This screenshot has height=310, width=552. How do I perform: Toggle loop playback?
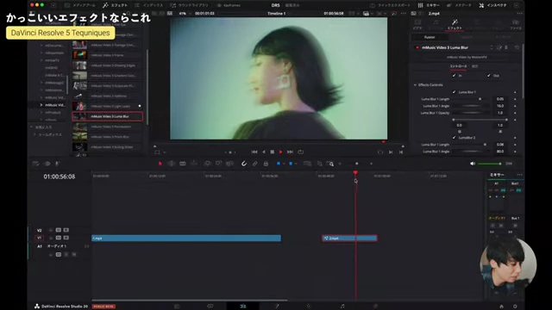(301, 152)
